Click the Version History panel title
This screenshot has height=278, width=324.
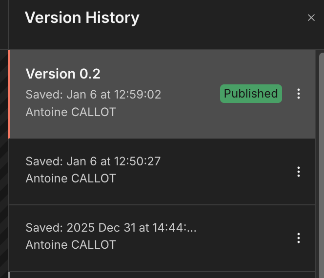tap(82, 18)
